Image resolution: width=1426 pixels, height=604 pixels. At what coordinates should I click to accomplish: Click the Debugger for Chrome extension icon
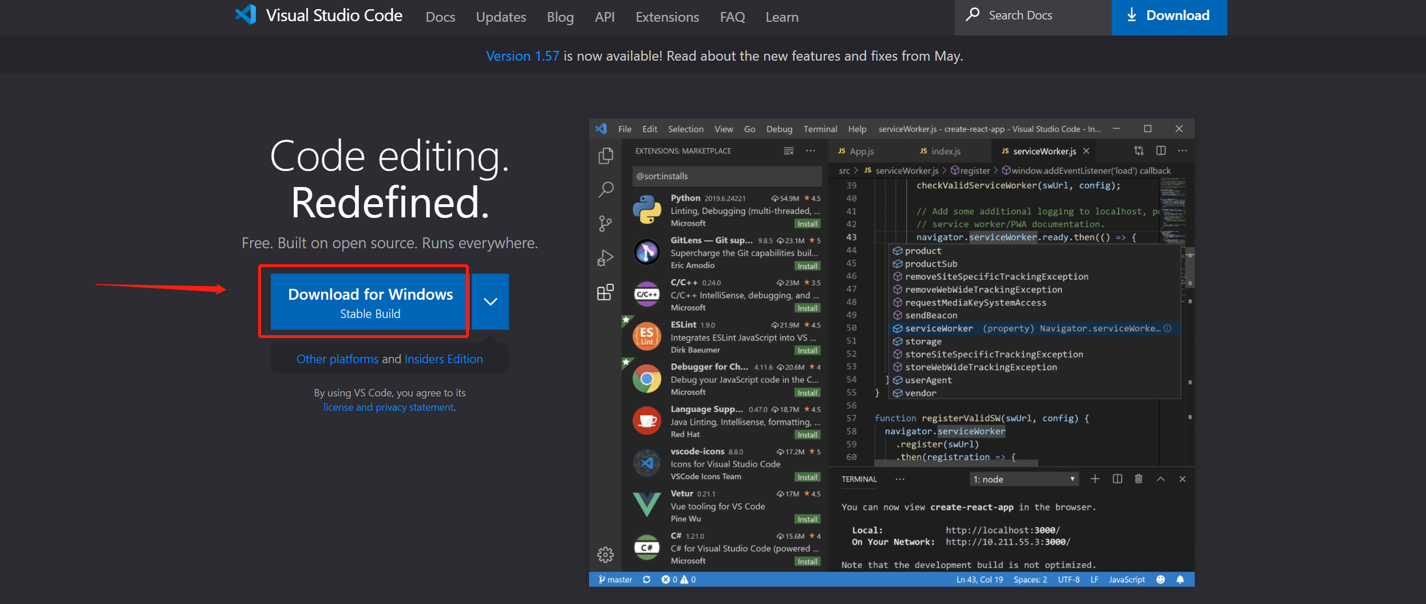coord(647,379)
